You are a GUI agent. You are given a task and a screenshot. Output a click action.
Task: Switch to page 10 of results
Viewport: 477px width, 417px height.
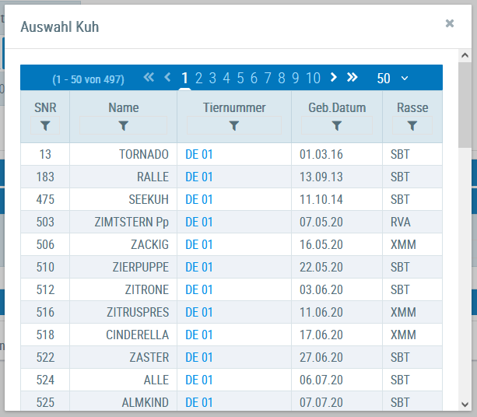coord(313,78)
